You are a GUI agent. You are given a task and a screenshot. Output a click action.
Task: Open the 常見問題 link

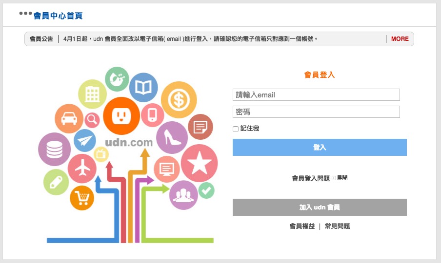[337, 226]
